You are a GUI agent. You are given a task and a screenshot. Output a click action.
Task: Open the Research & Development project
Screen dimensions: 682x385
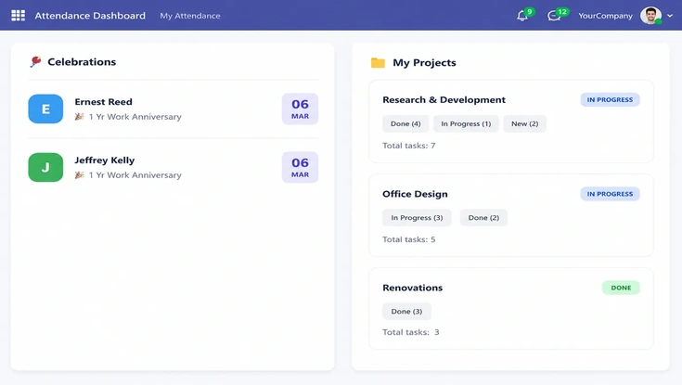pyautogui.click(x=444, y=99)
